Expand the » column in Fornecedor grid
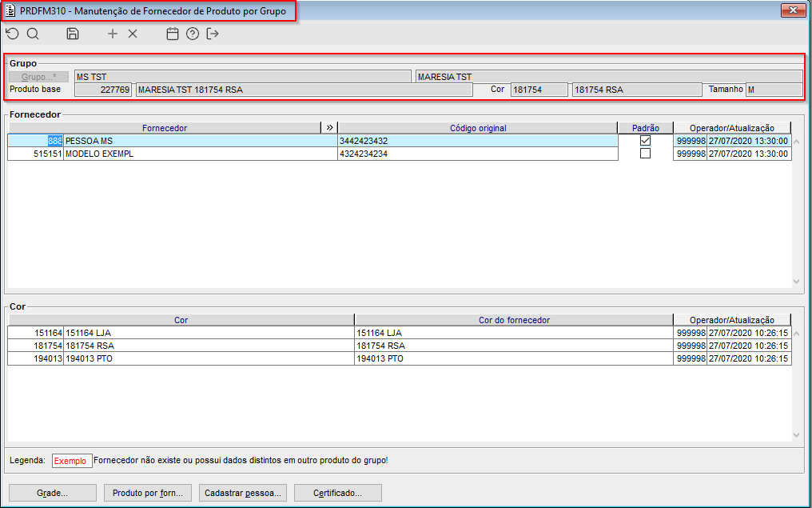 (x=329, y=127)
